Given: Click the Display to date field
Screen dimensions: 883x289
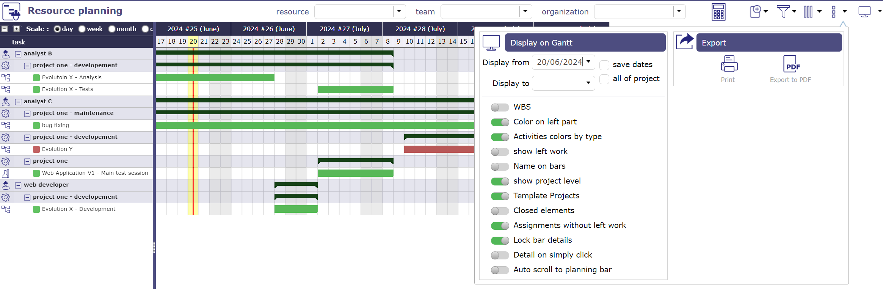Looking at the screenshot, I should 558,83.
